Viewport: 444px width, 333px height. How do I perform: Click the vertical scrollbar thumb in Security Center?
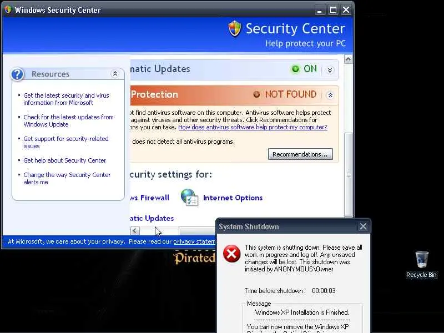[x=349, y=174]
